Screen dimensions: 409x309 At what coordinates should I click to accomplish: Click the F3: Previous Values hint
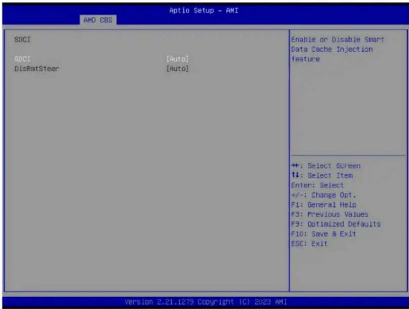[x=330, y=215]
